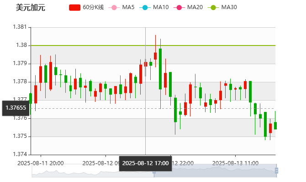The width and height of the screenshot is (306, 182).
Task: Click the 2025-08-12 17:00 time tooltip label
Action: coord(145,163)
